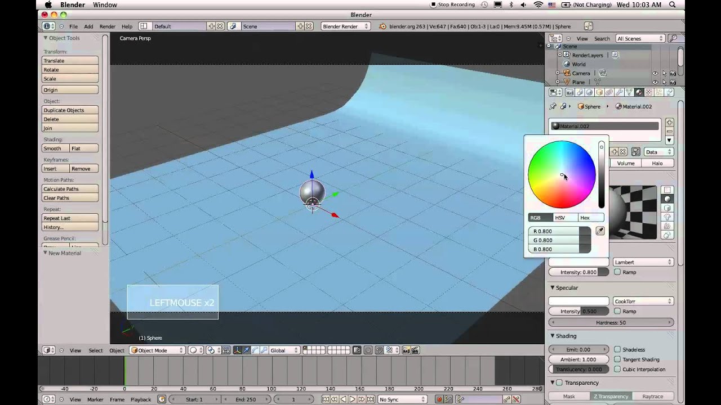The width and height of the screenshot is (721, 405).
Task: Click the render image camera icon in 3D header
Action: pos(406,350)
